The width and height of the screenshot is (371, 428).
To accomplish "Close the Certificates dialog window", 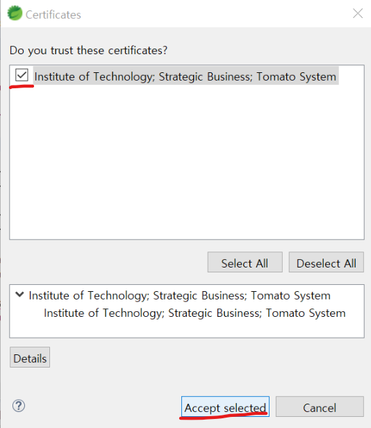I will coord(358,13).
